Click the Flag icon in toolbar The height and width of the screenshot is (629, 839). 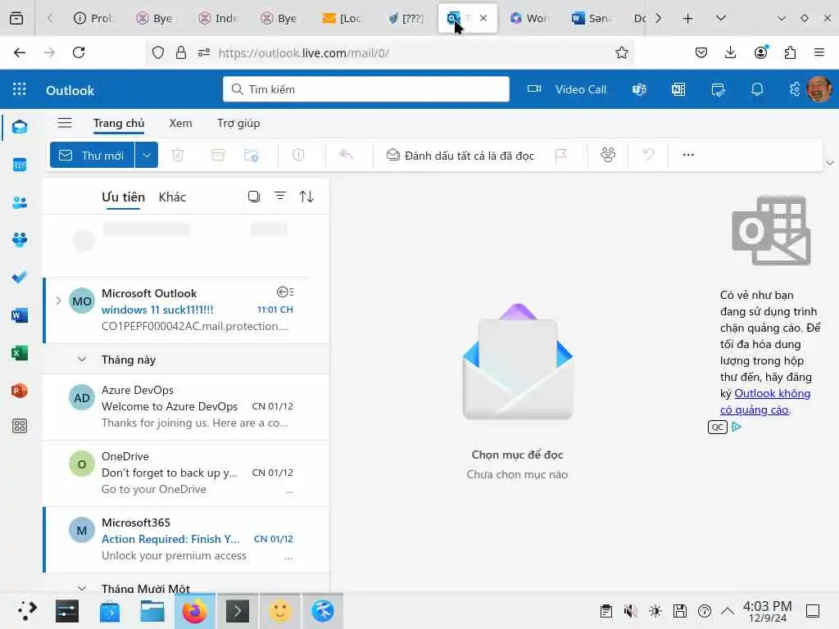click(x=560, y=155)
